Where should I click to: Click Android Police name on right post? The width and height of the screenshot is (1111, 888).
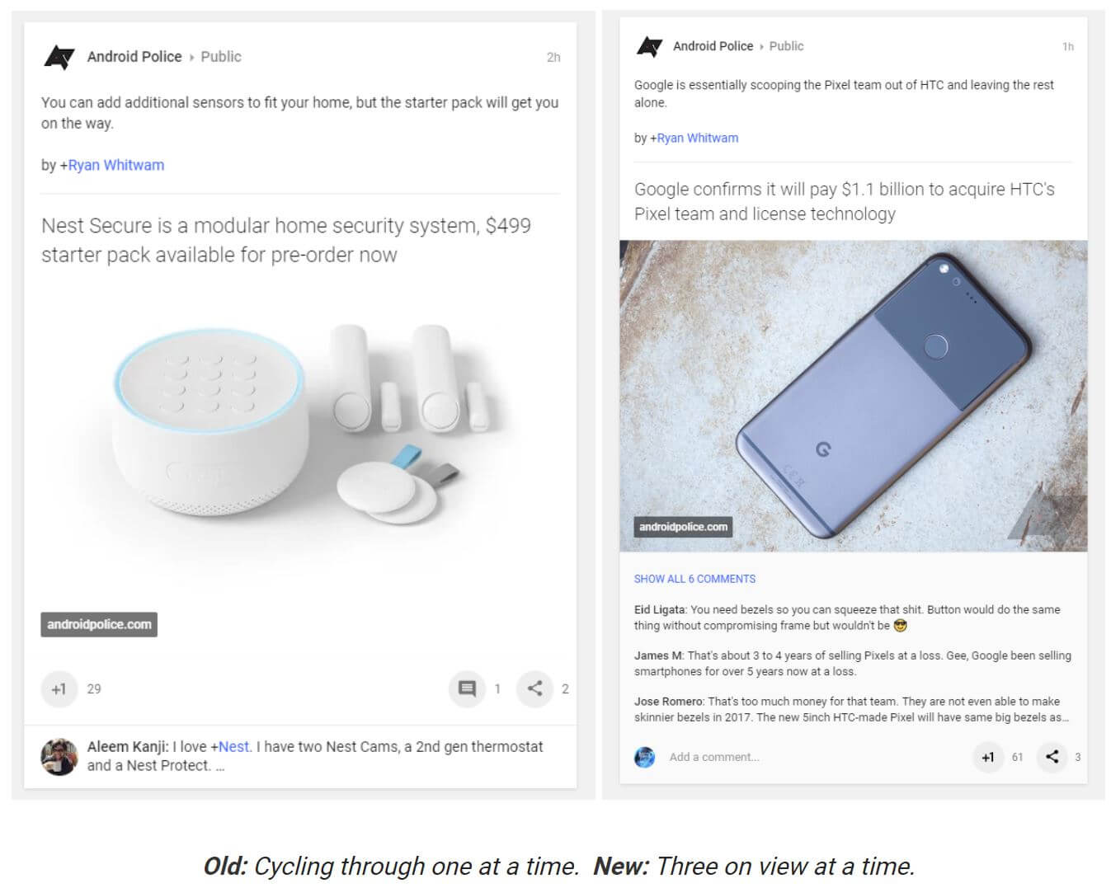click(713, 46)
